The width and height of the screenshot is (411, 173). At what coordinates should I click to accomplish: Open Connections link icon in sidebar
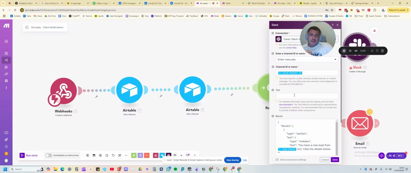point(6,74)
